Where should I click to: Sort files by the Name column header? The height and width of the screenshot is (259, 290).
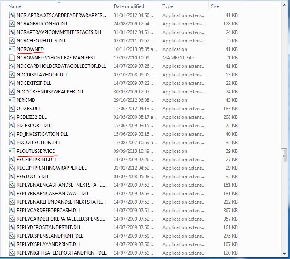pos(15,6)
